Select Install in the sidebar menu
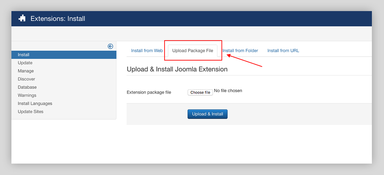This screenshot has height=175, width=384. tap(24, 55)
